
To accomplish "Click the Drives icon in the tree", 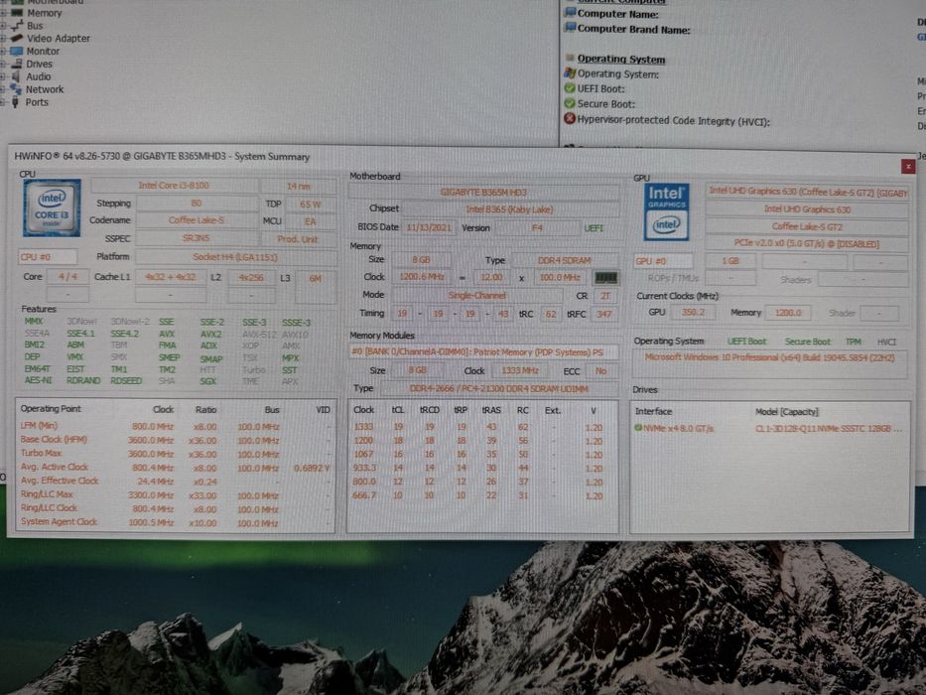I will [17, 64].
